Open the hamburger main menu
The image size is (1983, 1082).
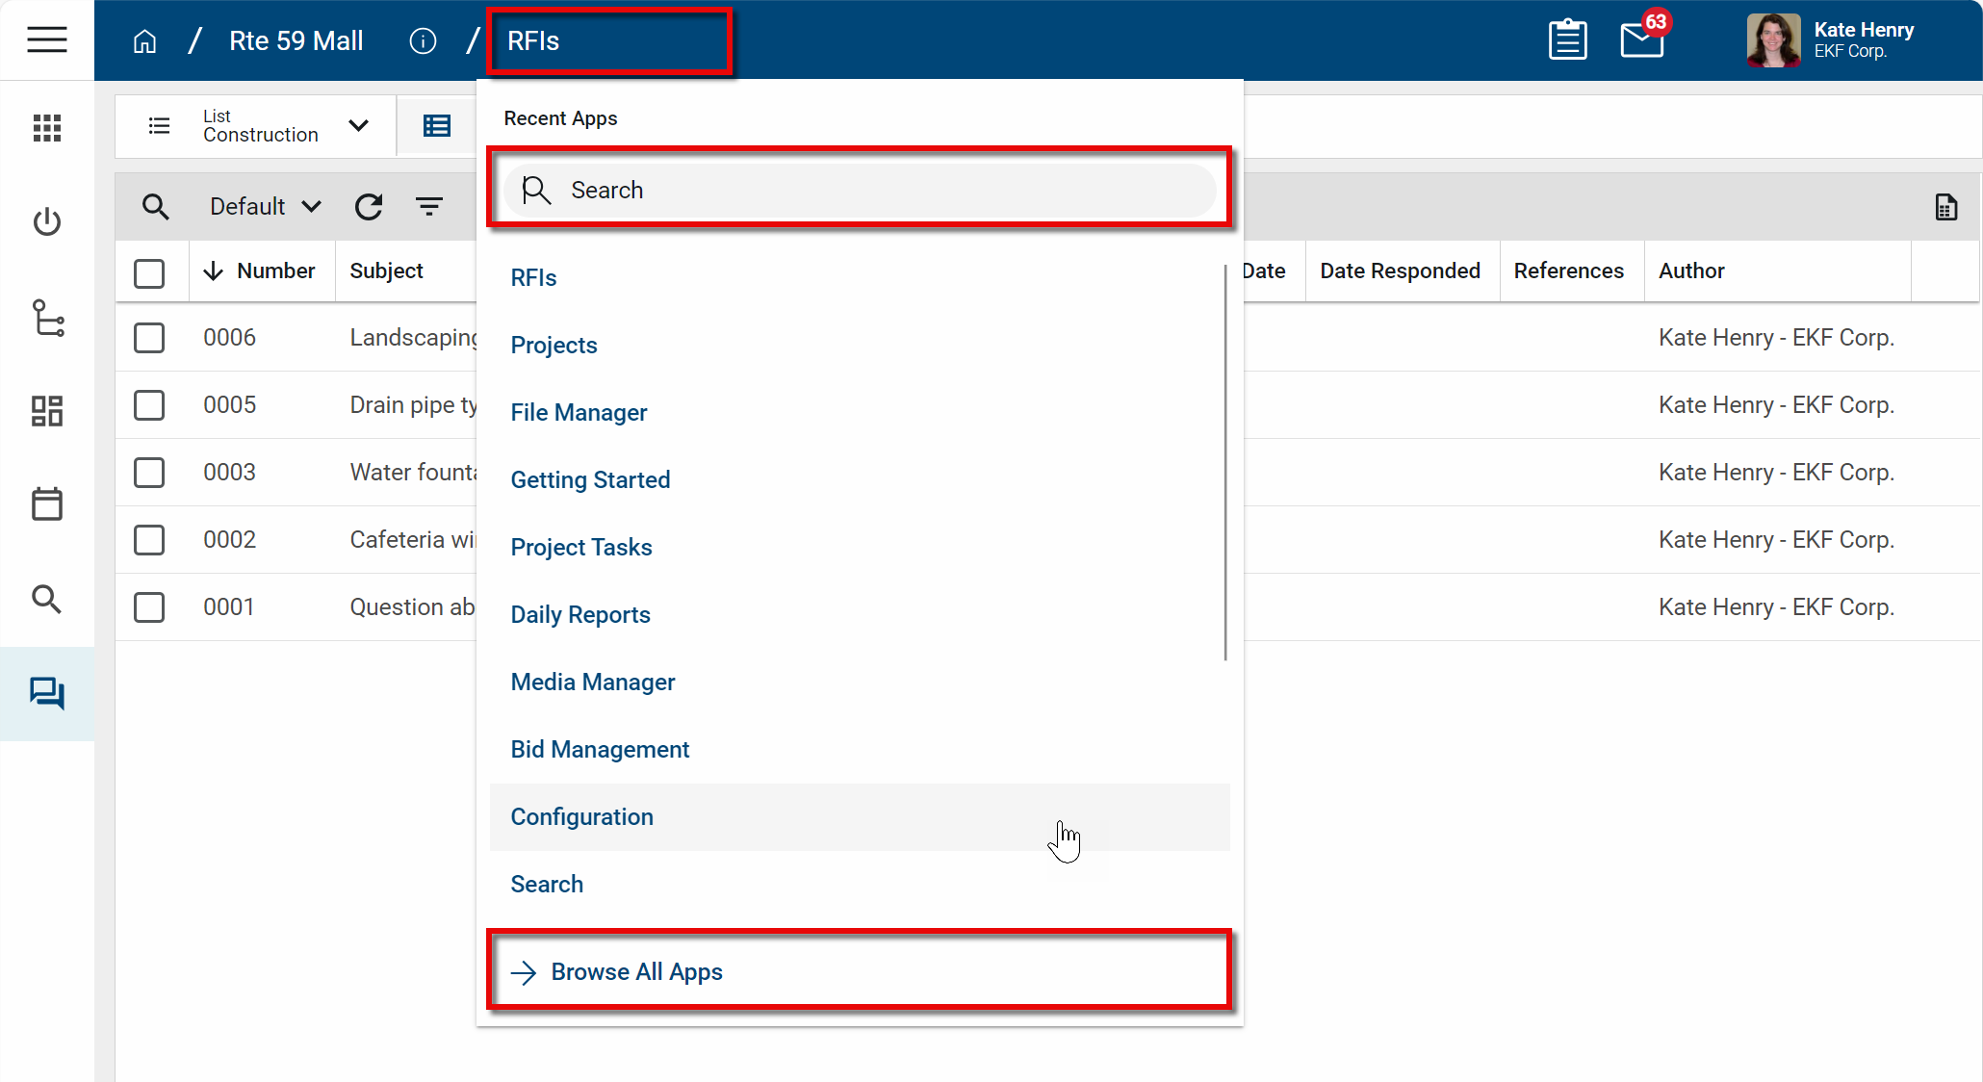click(46, 40)
